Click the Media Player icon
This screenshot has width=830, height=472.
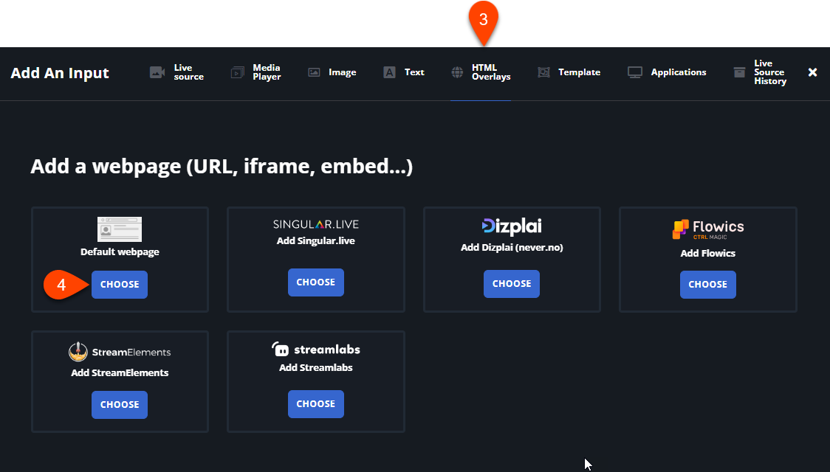click(237, 72)
